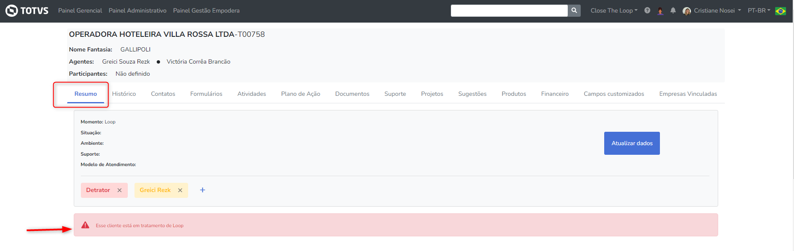The image size is (794, 251).
Task: Add a new tag with plus icon
Action: (x=202, y=190)
